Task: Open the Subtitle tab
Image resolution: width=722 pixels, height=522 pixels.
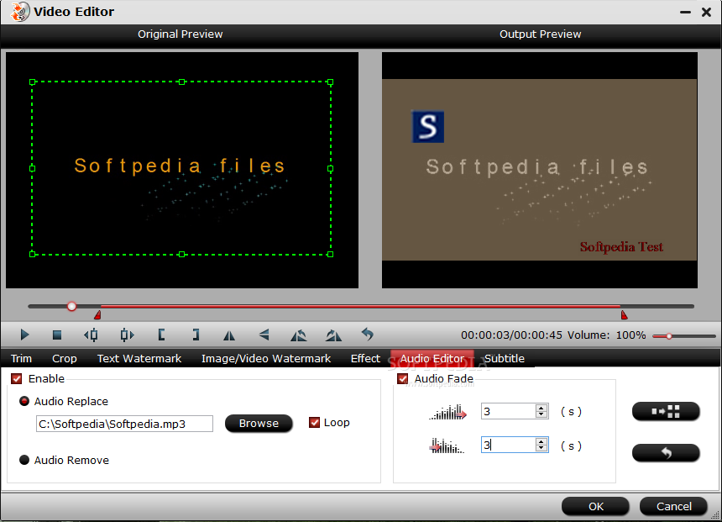Action: click(x=505, y=358)
